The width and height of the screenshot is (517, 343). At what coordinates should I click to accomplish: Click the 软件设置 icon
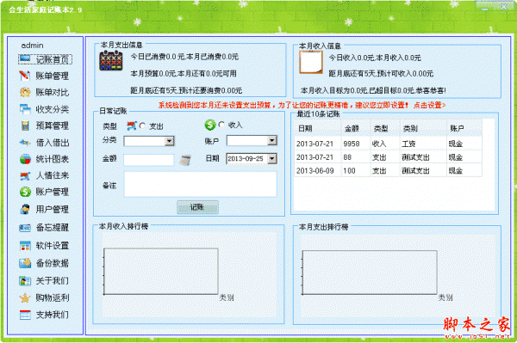point(25,246)
